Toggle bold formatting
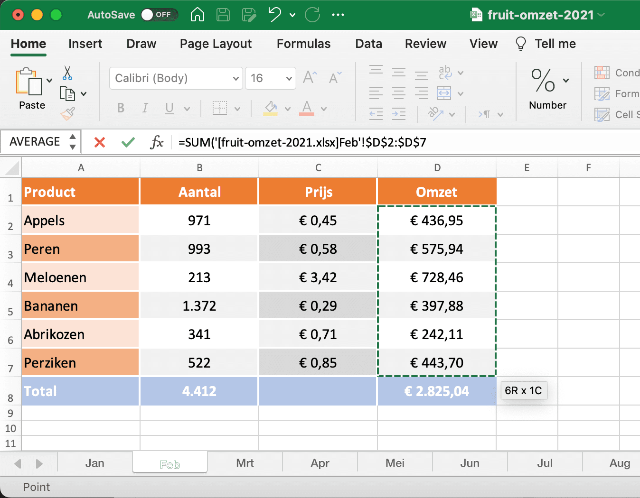The image size is (640, 498). point(121,108)
